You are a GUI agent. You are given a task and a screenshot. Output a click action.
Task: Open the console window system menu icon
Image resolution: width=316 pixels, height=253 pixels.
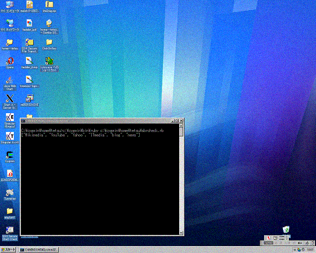point(23,121)
